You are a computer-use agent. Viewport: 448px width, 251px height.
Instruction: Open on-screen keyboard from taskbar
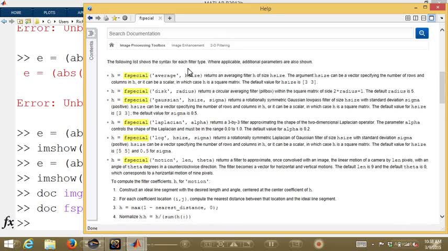[x=361, y=244]
